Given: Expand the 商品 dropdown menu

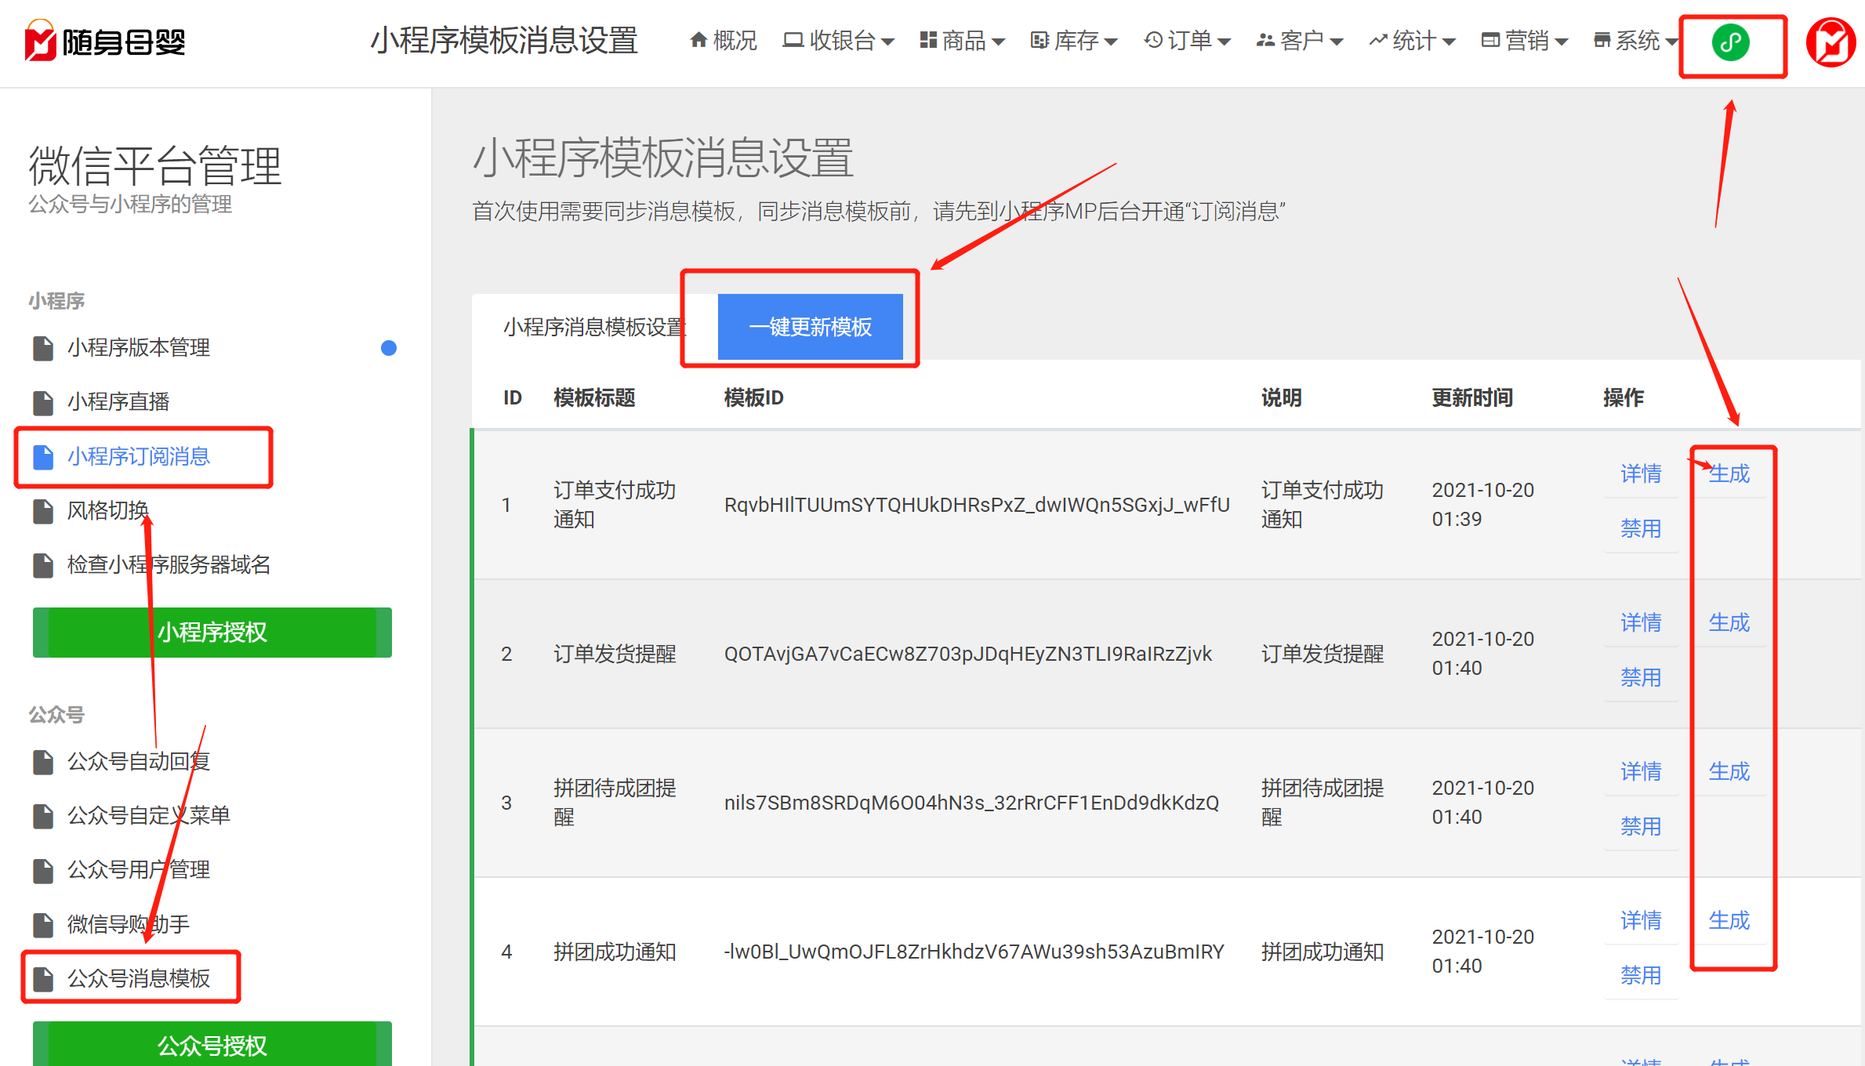Looking at the screenshot, I should (962, 40).
